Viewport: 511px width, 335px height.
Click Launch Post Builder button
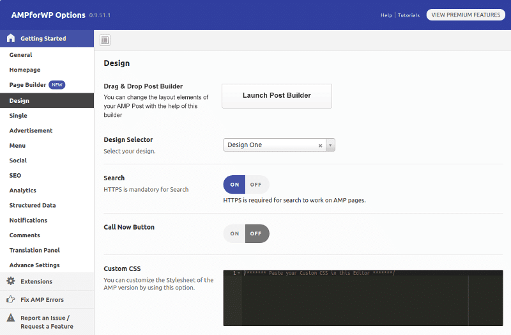(277, 96)
